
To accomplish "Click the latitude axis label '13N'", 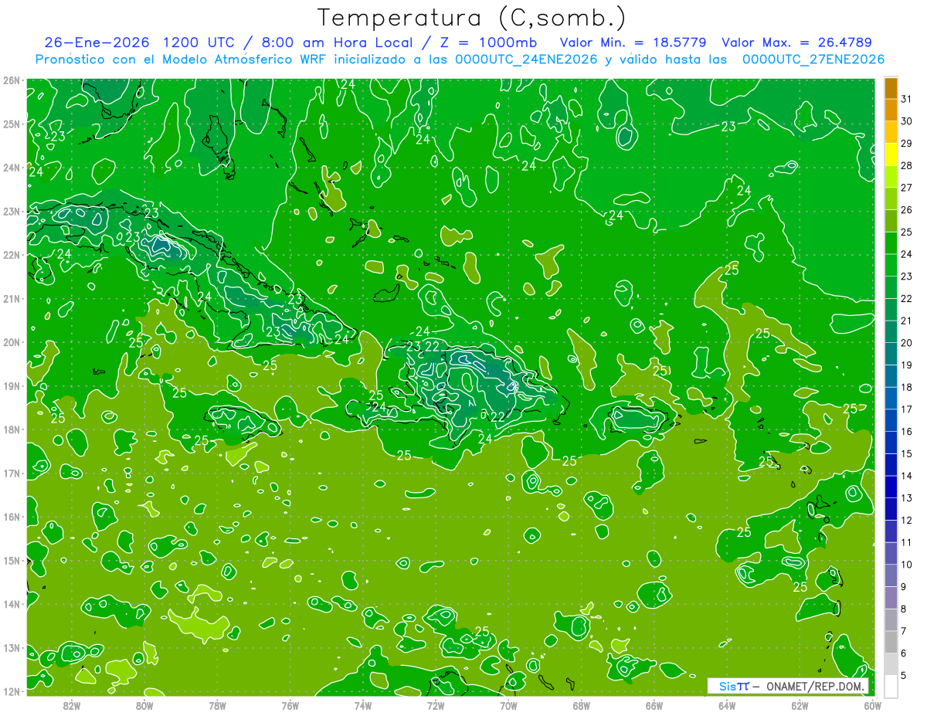I will tap(11, 648).
